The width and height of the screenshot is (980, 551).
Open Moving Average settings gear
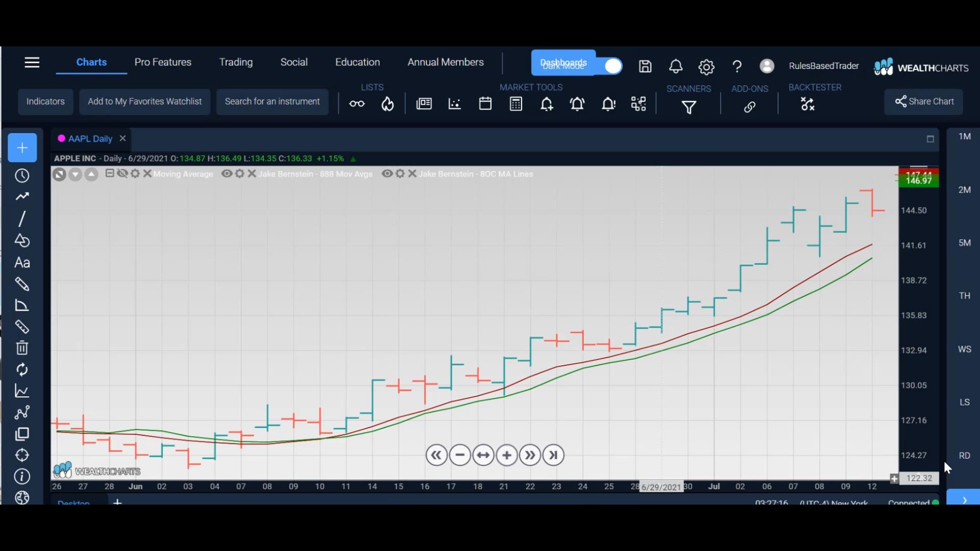tap(135, 173)
